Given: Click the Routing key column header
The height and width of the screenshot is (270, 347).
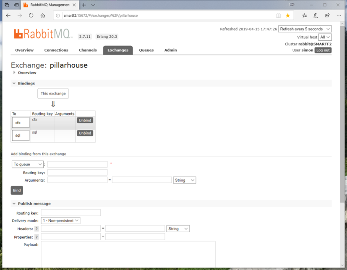Looking at the screenshot, I should coord(42,114).
